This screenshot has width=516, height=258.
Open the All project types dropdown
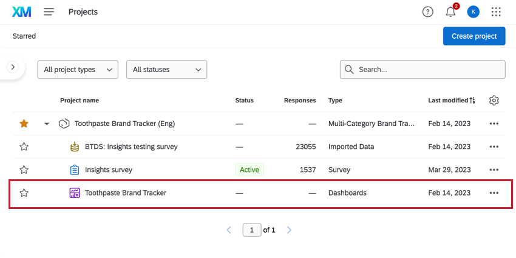coord(78,70)
